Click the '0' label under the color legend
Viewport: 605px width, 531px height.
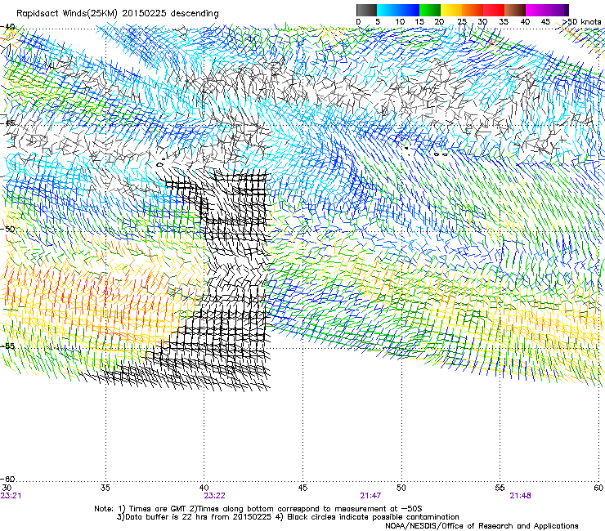pyautogui.click(x=358, y=22)
